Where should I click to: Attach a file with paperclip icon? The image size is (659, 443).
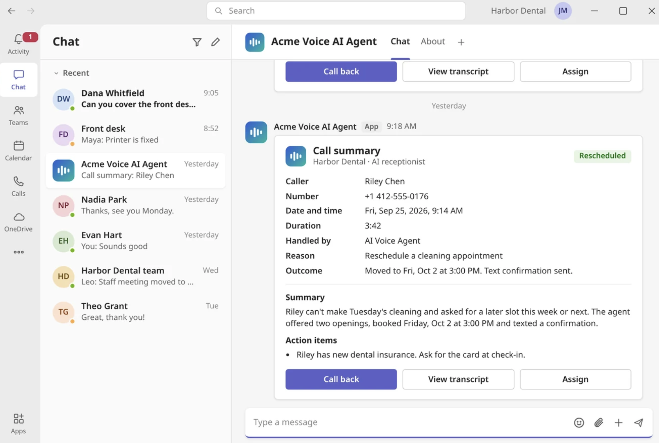pos(598,422)
